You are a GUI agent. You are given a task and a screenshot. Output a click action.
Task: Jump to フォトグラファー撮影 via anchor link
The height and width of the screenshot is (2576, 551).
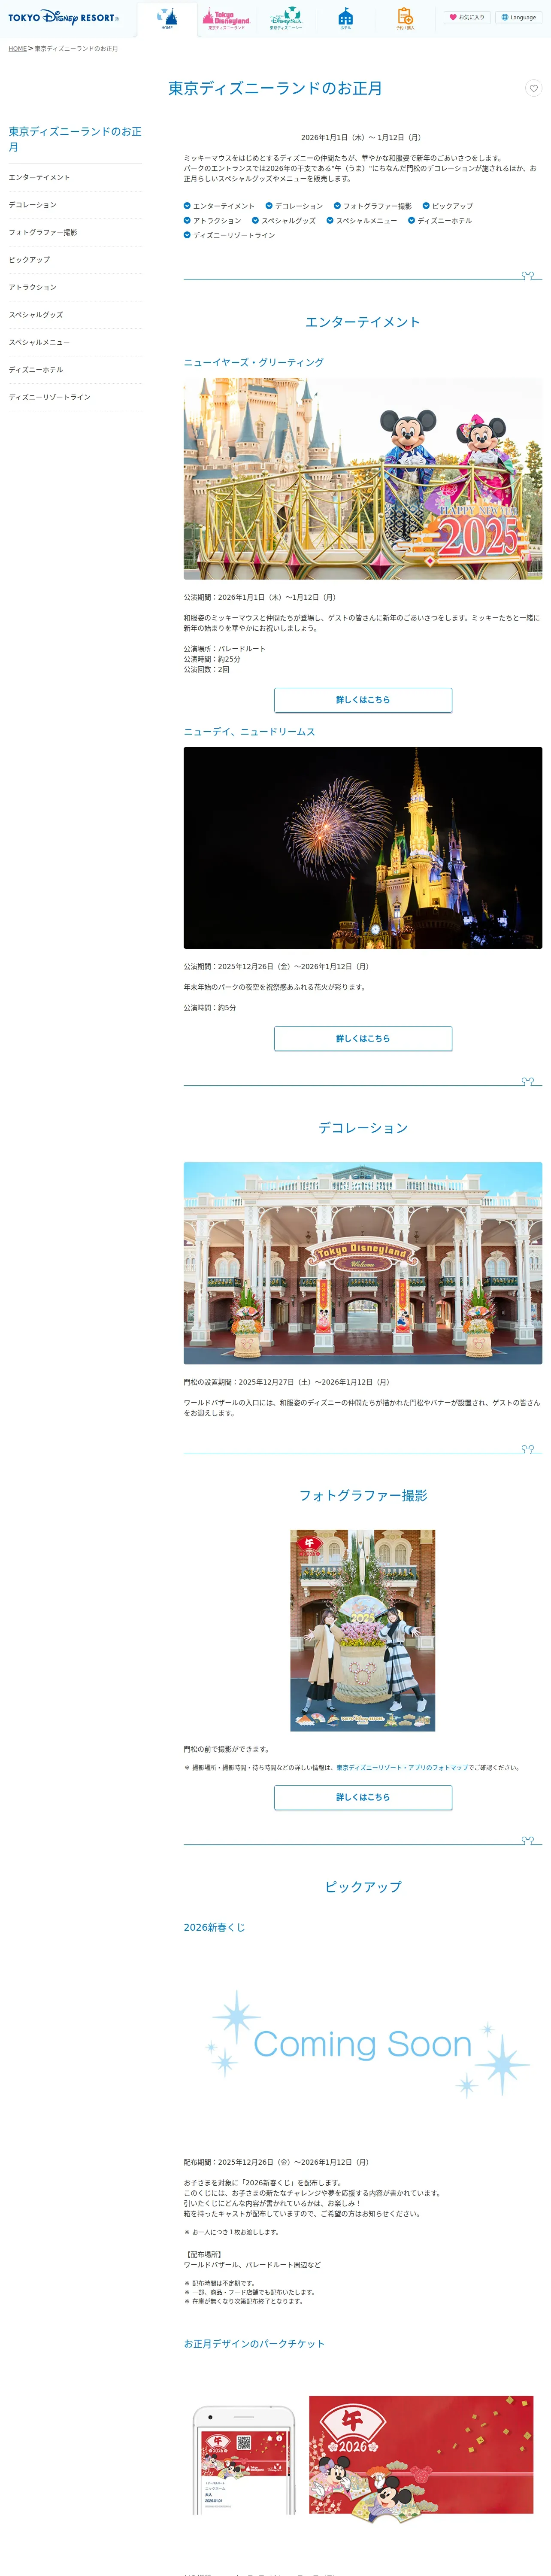coord(372,206)
